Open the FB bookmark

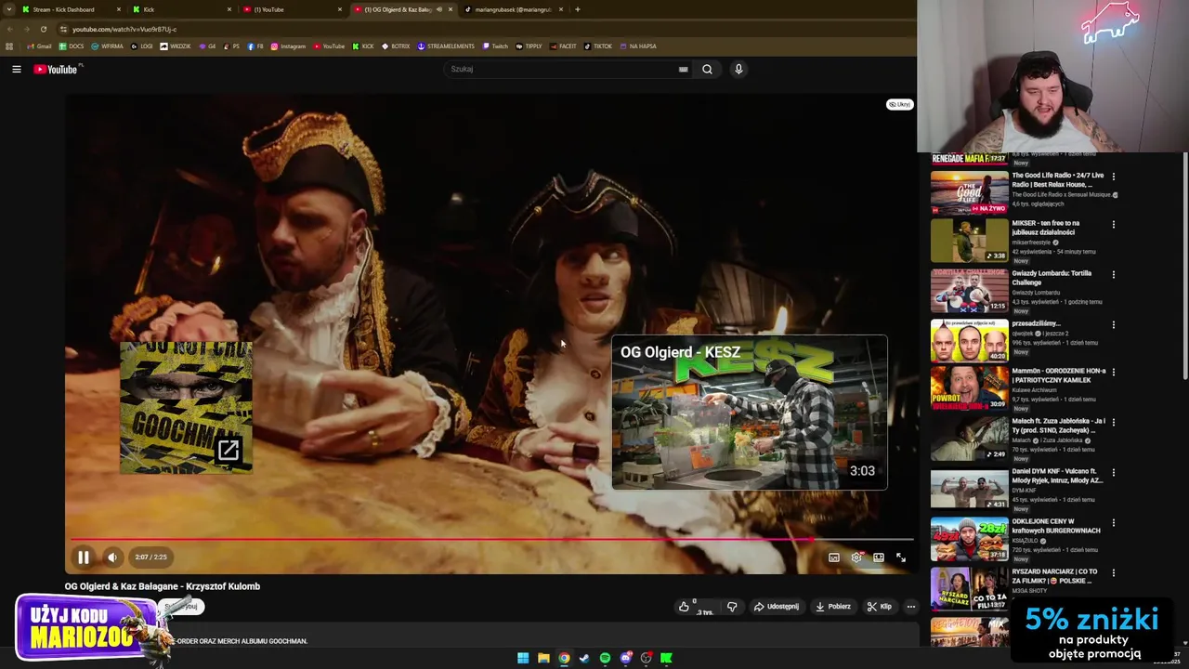click(x=255, y=46)
